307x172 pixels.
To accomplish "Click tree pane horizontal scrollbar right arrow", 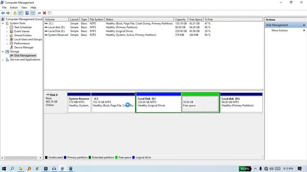I will pos(40,158).
